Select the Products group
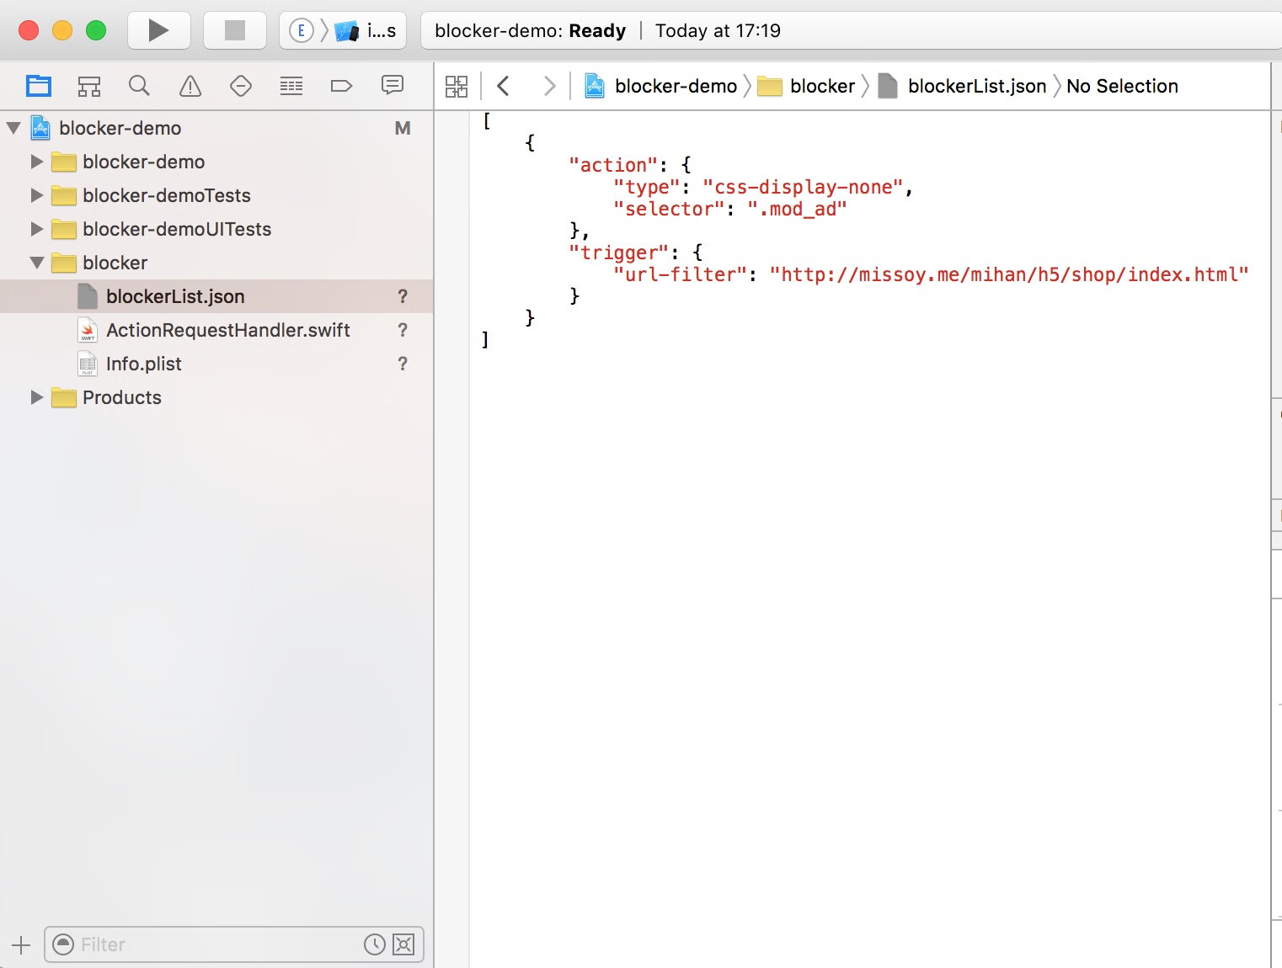The image size is (1282, 968). (216, 397)
